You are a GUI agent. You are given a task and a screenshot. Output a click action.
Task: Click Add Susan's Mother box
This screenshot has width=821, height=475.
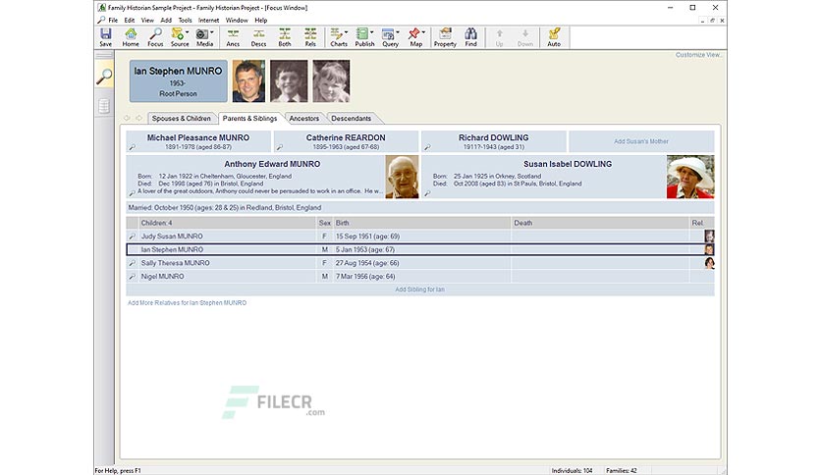641,141
